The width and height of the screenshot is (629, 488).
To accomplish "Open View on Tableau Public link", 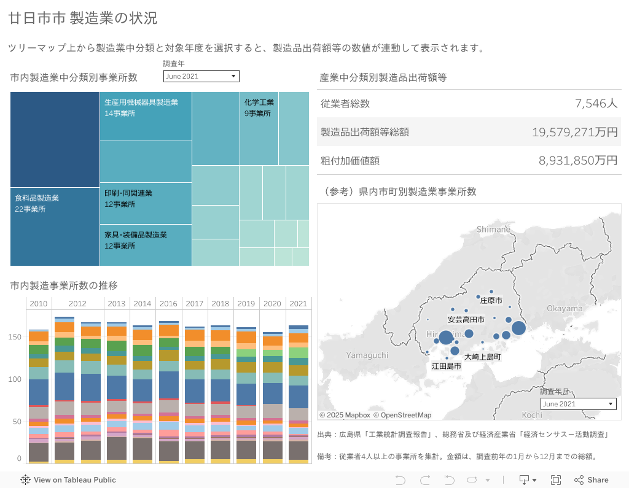I will 68,480.
